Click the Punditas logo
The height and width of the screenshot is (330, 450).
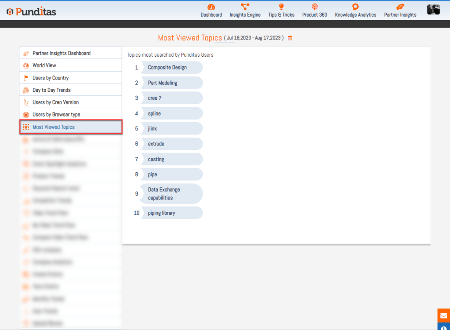coord(31,11)
